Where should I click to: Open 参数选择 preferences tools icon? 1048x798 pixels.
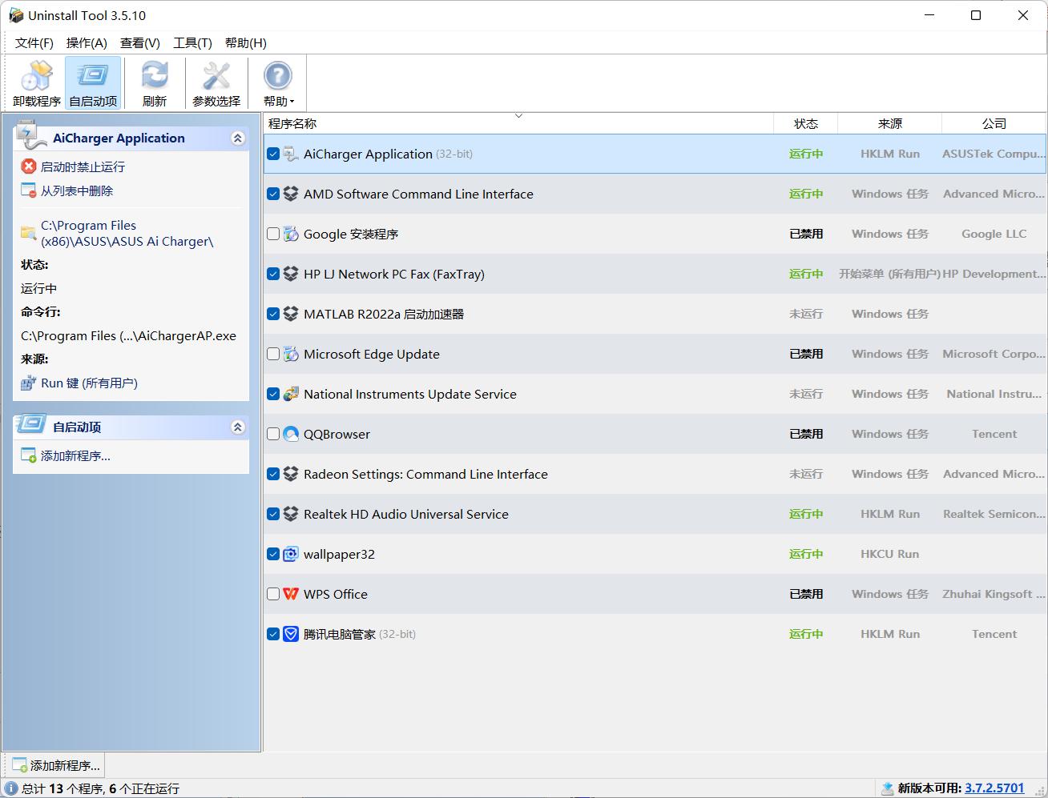pos(216,83)
